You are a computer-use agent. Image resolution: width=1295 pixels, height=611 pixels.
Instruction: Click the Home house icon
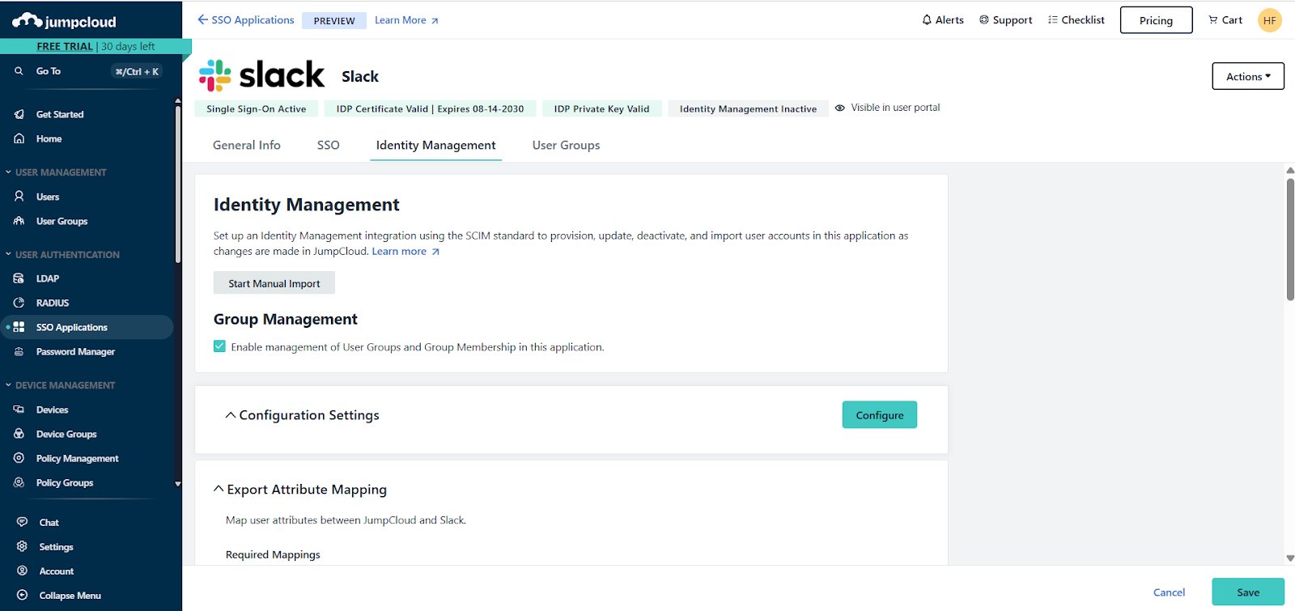coord(19,138)
